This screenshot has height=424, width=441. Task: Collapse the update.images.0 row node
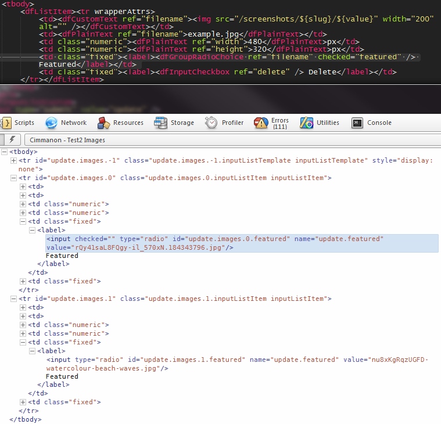pos(14,178)
